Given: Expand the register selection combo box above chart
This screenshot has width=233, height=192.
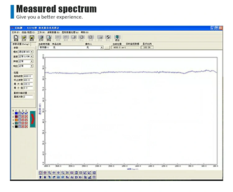Looking at the screenshot, I should 102,48.
